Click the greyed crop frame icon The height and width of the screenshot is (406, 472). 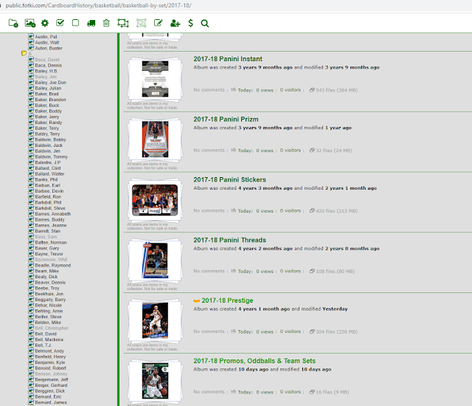pos(141,23)
